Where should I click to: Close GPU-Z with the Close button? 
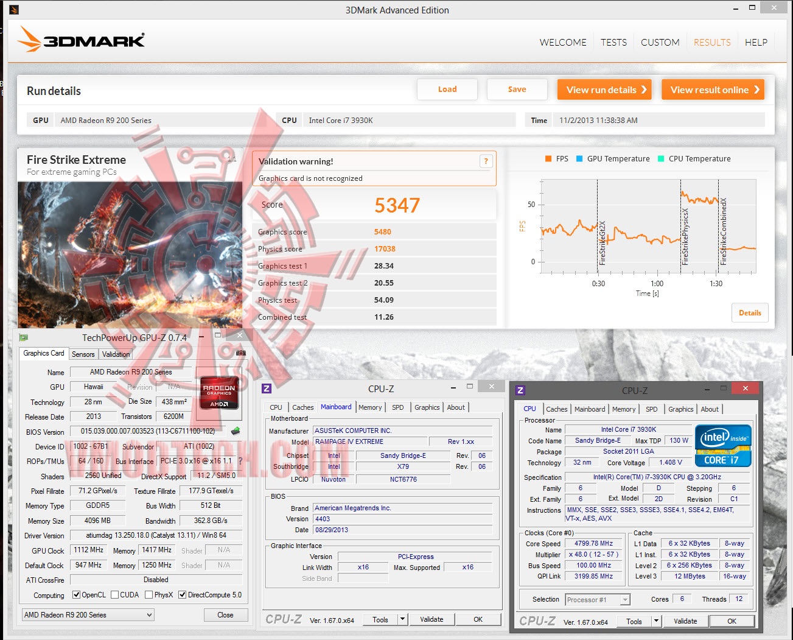225,615
